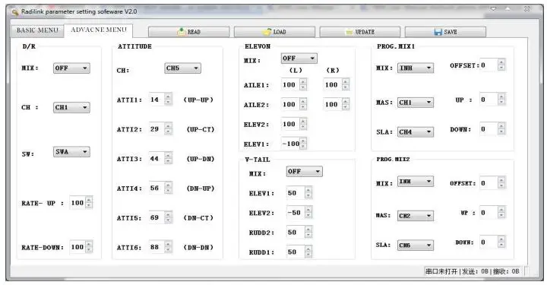This screenshot has width=547, height=285.
Task: Click the PROG.MIX2 OFFSET value field
Action: click(x=489, y=183)
